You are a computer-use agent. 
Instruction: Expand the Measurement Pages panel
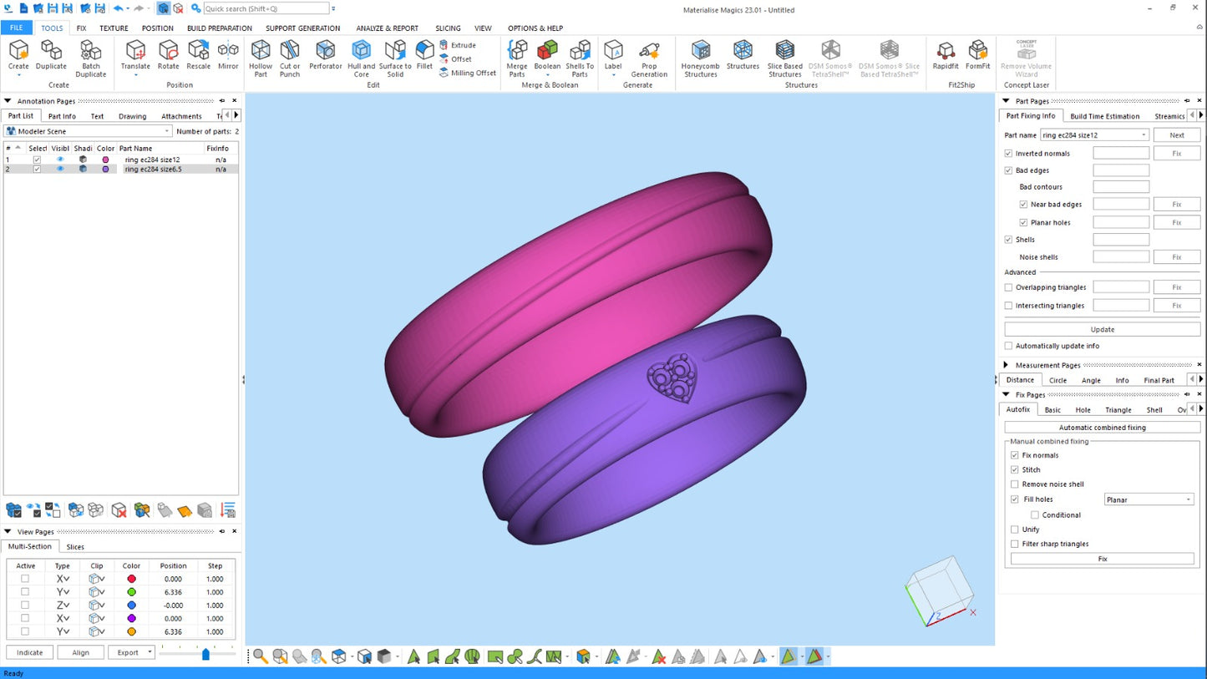[1006, 365]
